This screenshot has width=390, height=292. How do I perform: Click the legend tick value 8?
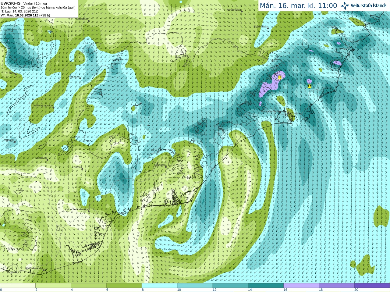coord(143,290)
